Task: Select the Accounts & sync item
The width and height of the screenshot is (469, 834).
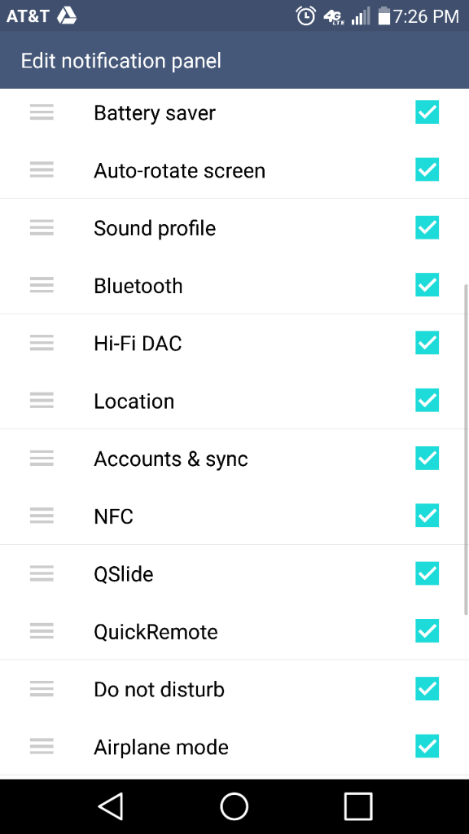Action: click(234, 459)
